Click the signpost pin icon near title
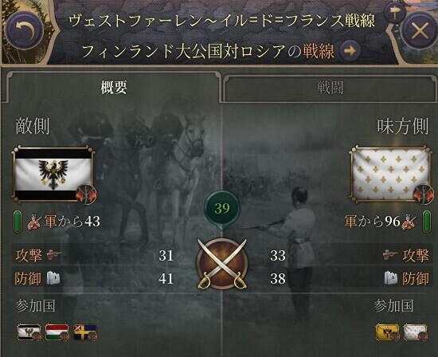The width and height of the screenshot is (438, 357). (x=394, y=12)
